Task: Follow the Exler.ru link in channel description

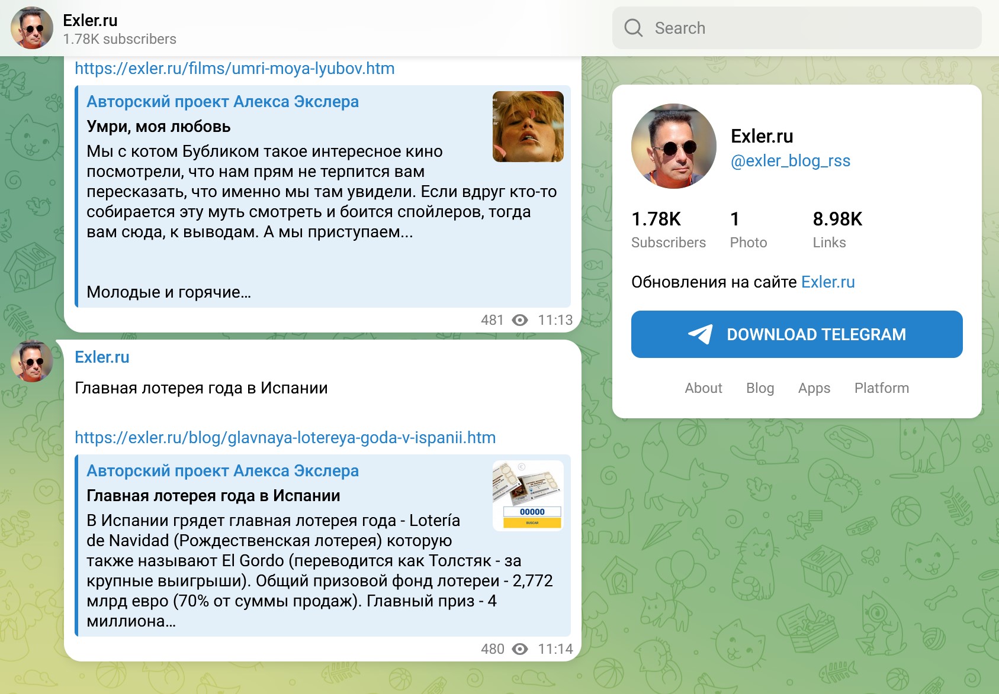Action: pos(827,282)
